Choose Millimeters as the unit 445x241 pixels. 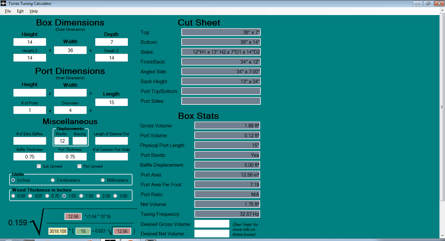pyautogui.click(x=103, y=180)
